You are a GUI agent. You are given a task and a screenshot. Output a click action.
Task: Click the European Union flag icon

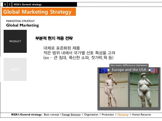pos(103,71)
